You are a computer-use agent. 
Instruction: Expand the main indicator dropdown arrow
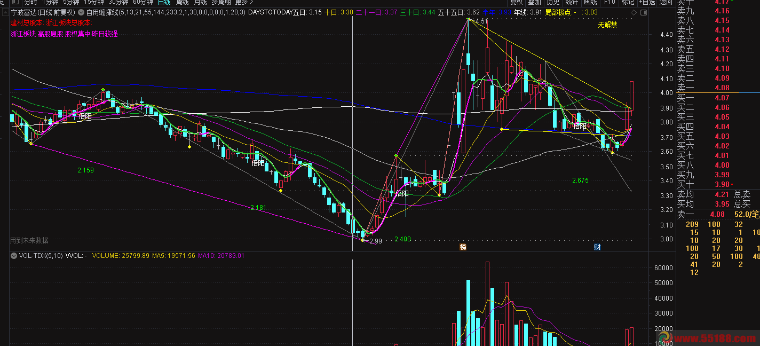pos(81,12)
